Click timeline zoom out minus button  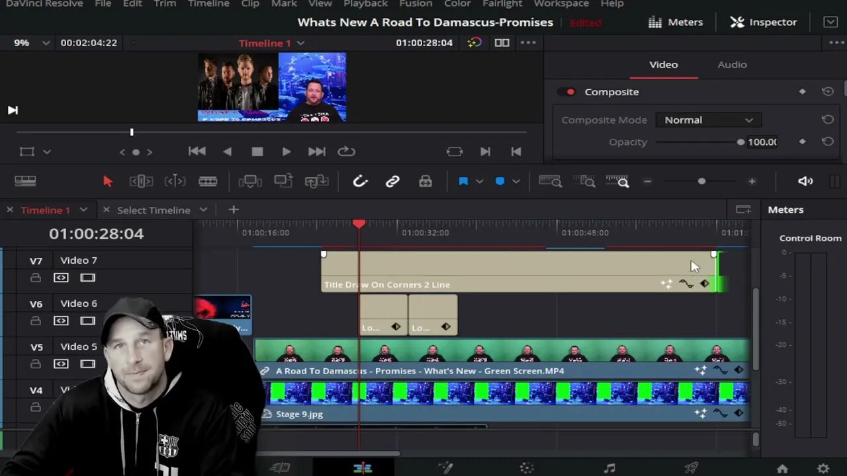click(x=648, y=181)
